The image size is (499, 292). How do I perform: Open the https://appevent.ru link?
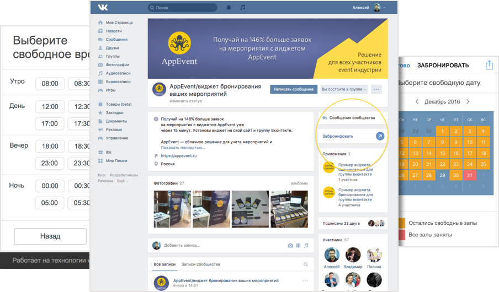tap(178, 156)
